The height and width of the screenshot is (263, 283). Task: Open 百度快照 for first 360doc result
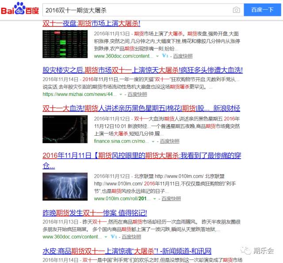[x=183, y=56]
